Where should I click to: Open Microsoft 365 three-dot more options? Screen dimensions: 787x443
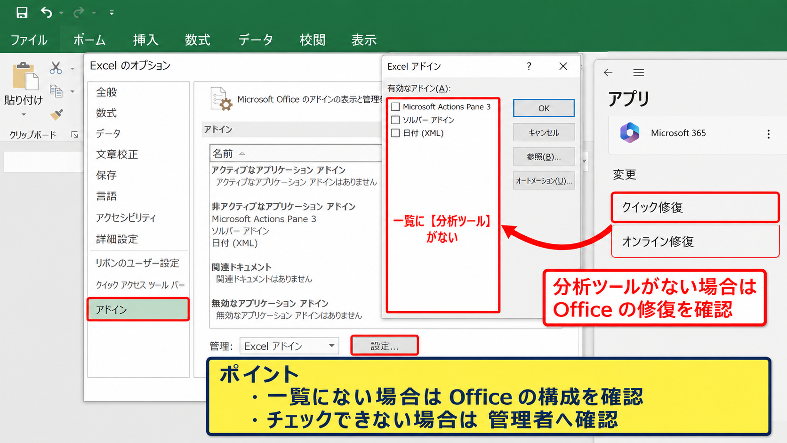click(769, 134)
